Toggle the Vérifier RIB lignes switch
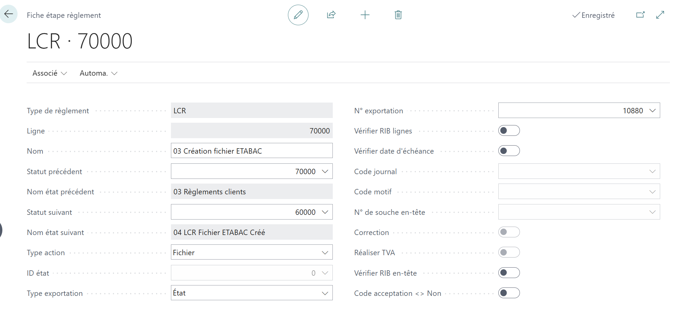This screenshot has height=312, width=675. coord(509,131)
